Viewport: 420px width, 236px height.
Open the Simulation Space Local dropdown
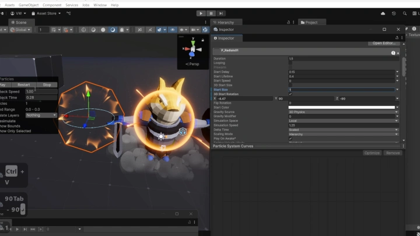[344, 121]
